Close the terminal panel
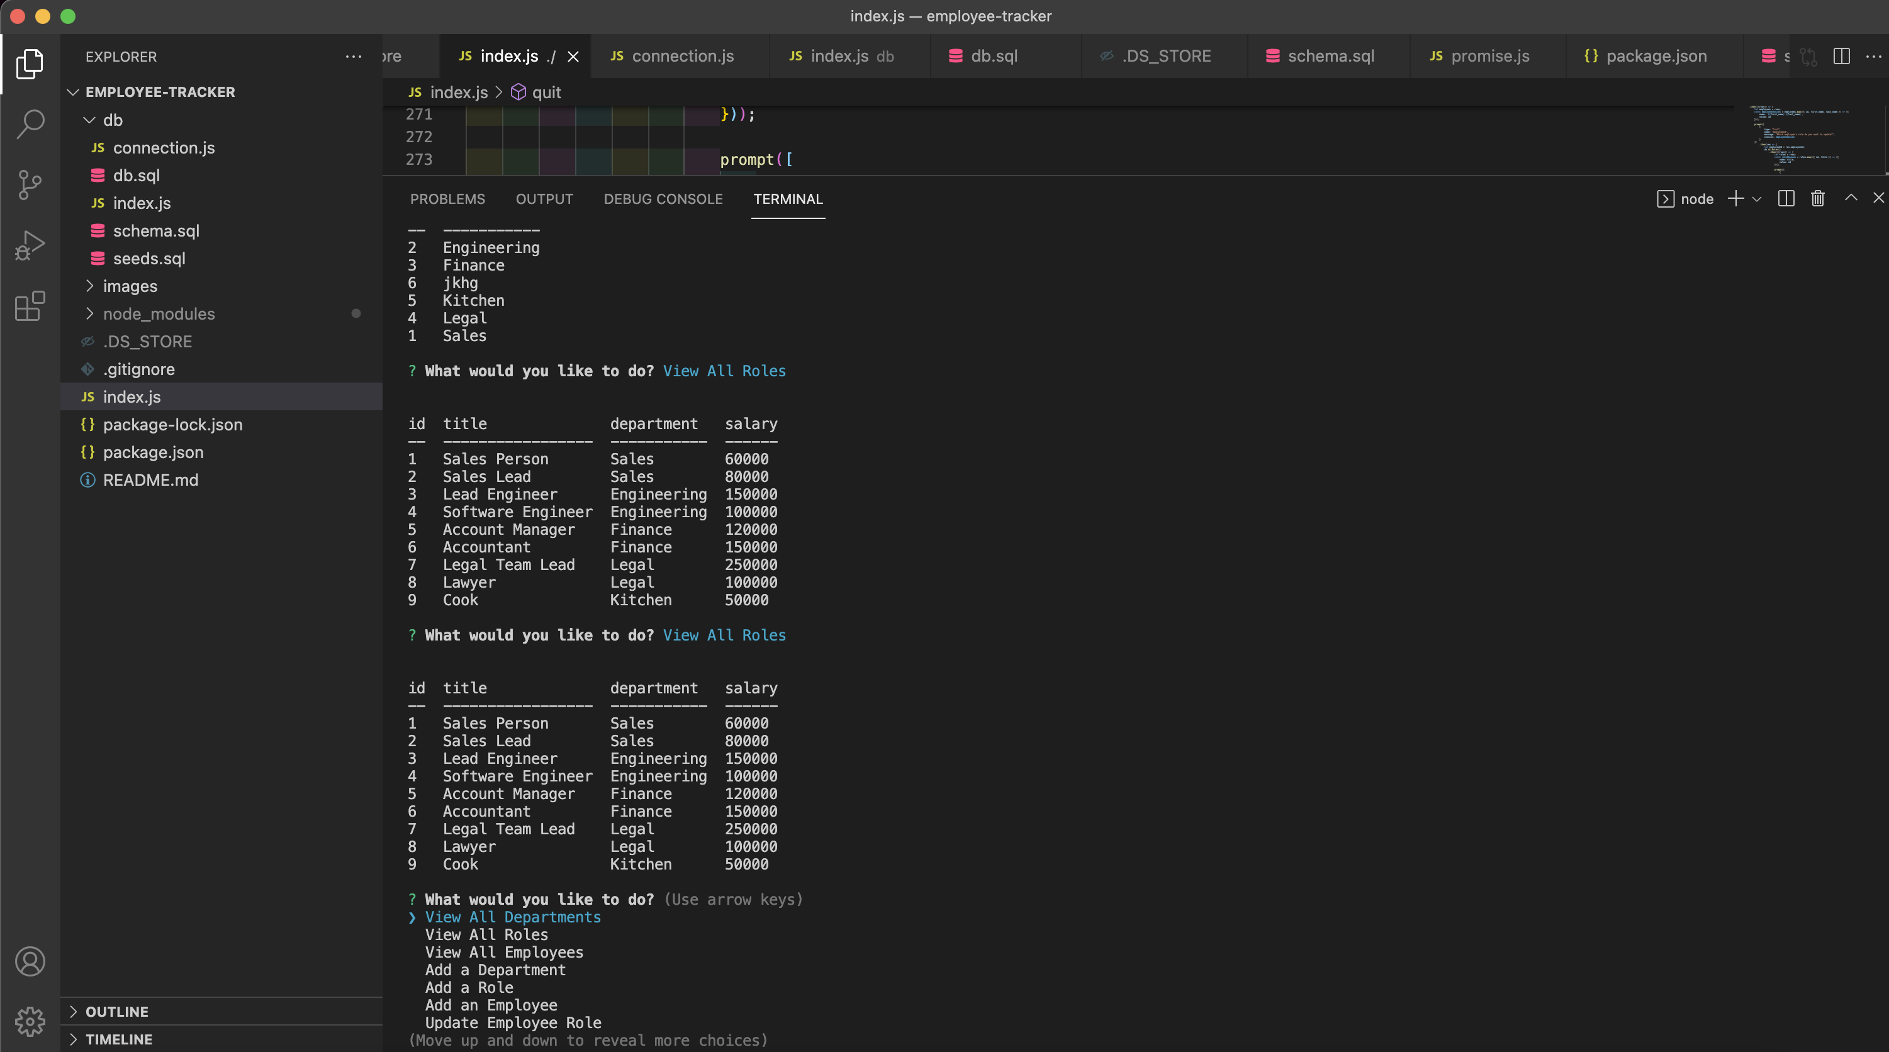 (1878, 199)
